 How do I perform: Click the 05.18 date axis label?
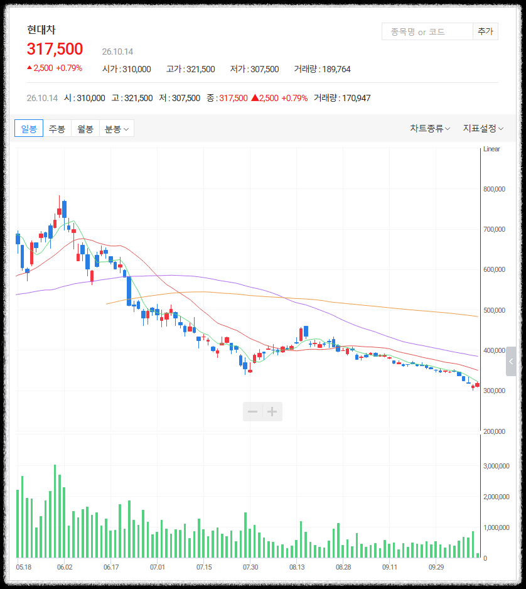24,567
